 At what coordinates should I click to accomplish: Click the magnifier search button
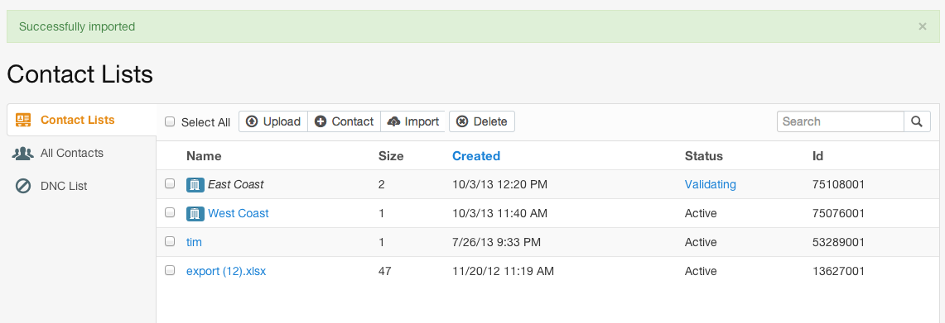tap(917, 121)
